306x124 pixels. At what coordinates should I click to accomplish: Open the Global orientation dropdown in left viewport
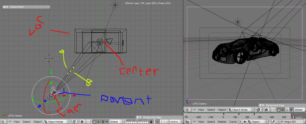[117, 122]
